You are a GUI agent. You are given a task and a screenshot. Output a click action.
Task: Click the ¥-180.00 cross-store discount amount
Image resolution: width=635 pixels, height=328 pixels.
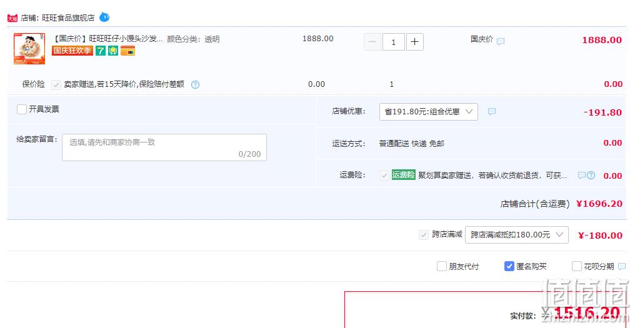click(x=600, y=236)
